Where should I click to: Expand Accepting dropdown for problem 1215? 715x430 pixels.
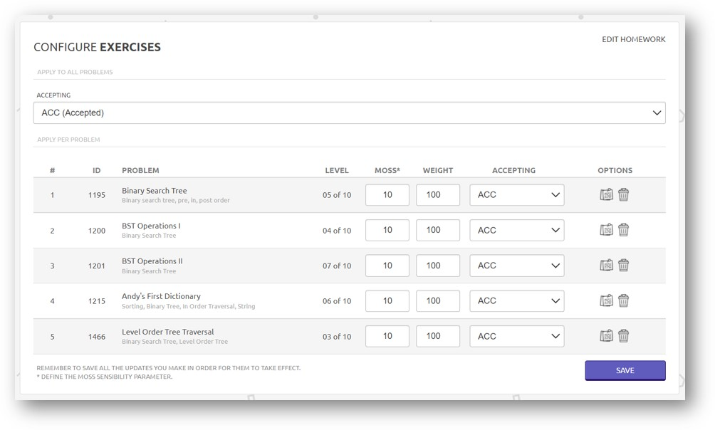click(516, 301)
